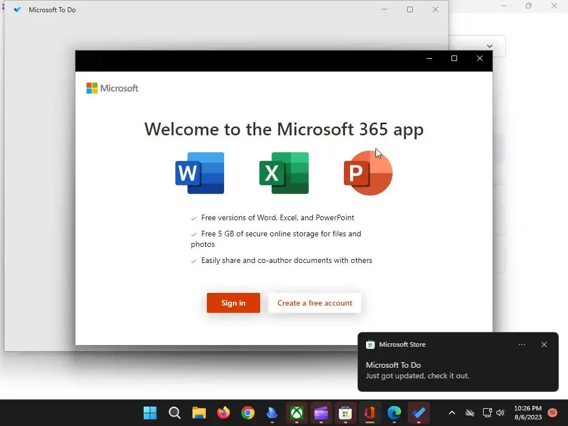
Task: Click the Microsoft logo
Action: tap(112, 88)
